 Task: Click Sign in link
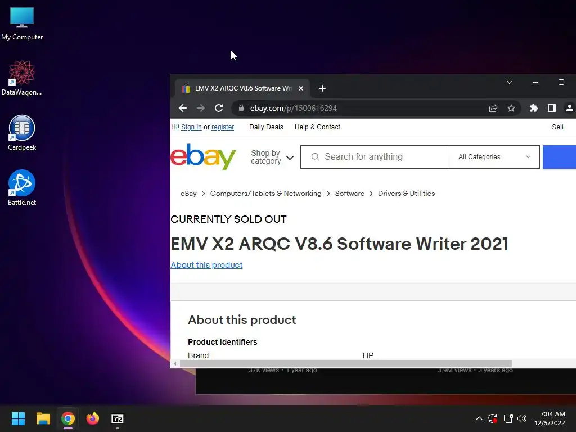[191, 127]
